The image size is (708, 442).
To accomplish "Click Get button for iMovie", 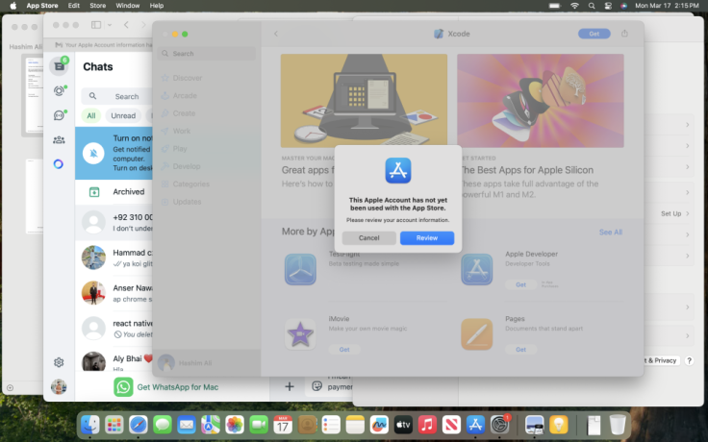I will (x=344, y=350).
